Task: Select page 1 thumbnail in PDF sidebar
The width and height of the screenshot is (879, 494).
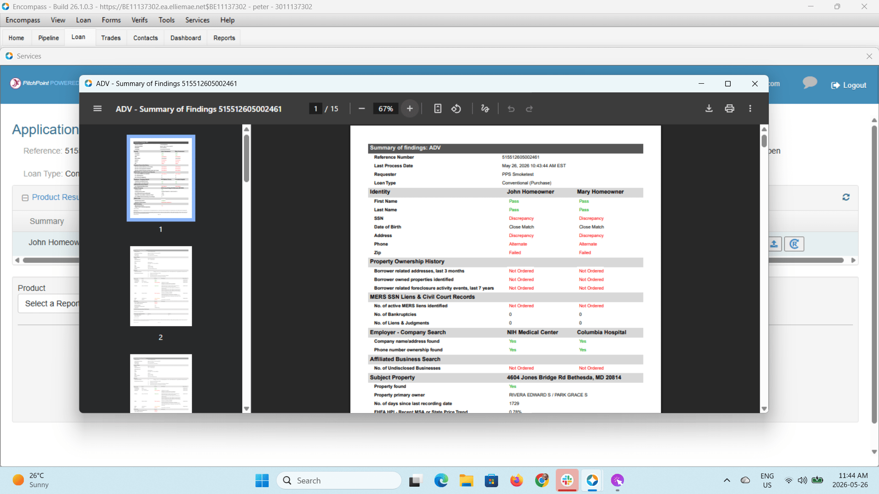Action: [161, 178]
